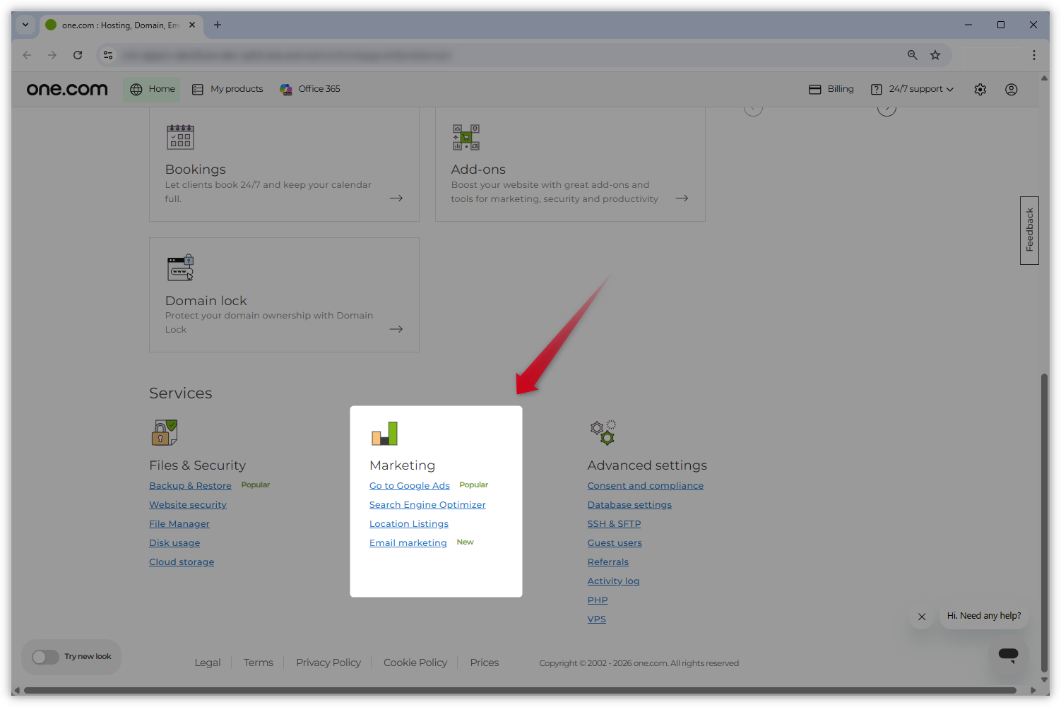
Task: Open Office 365 menu item
Action: click(x=310, y=89)
